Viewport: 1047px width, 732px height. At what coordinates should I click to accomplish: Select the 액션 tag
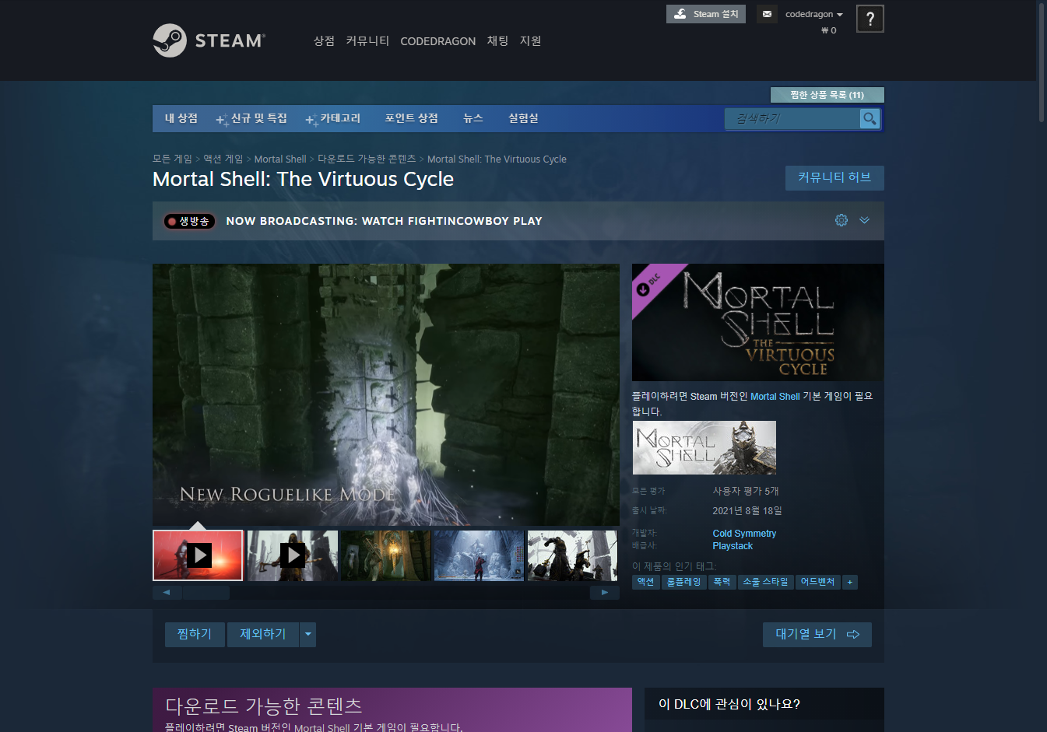pyautogui.click(x=646, y=582)
